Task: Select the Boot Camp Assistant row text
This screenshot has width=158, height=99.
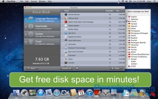Action: (76, 52)
